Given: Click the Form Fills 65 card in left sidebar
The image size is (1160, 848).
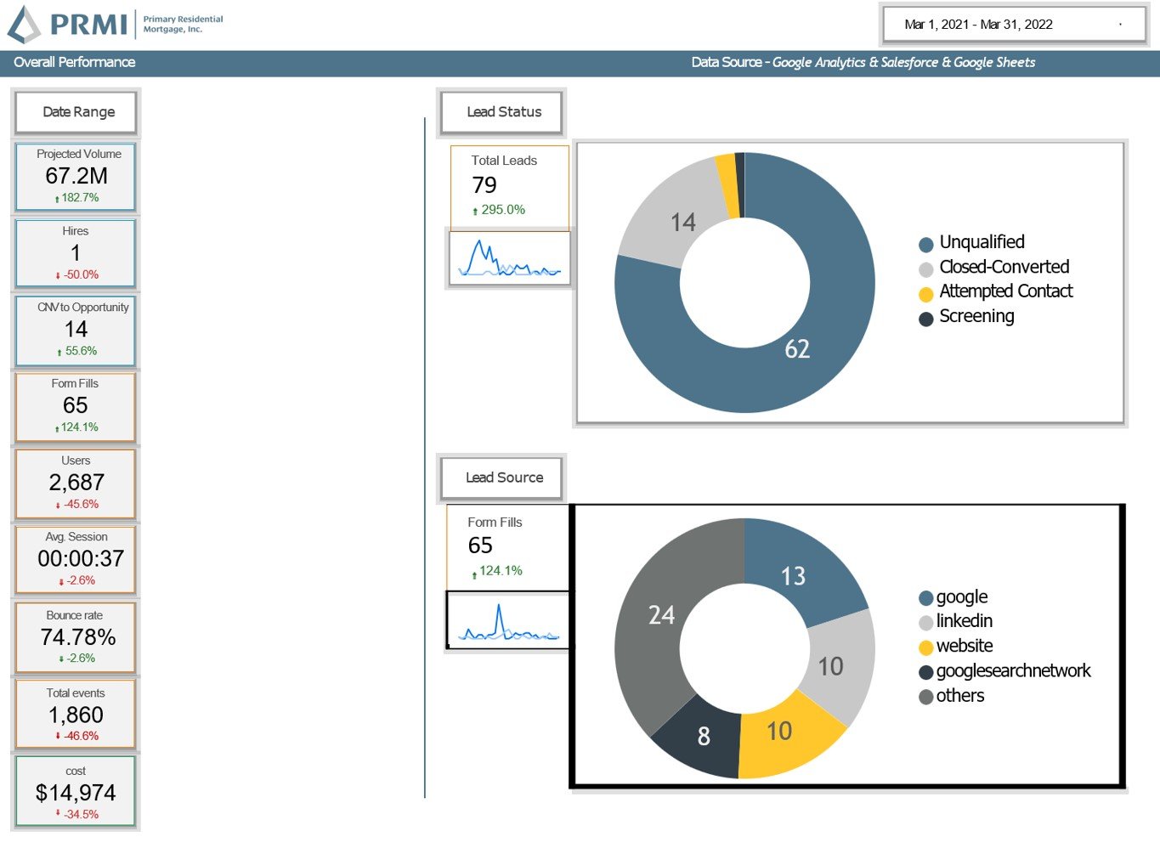Looking at the screenshot, I should point(76,406).
